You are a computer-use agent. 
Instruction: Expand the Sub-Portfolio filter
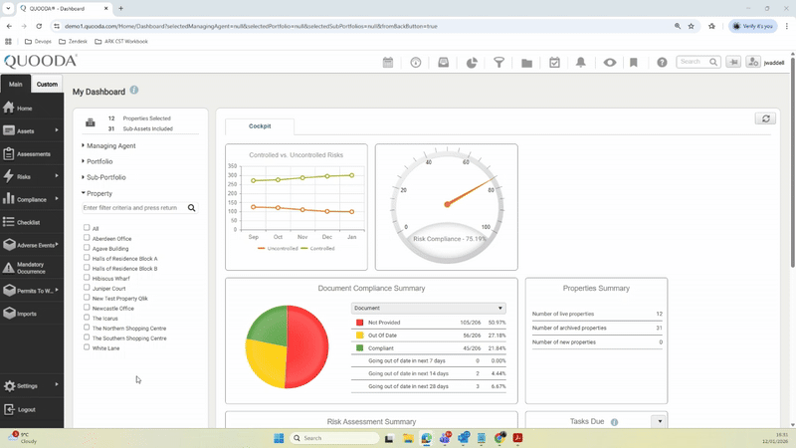tap(103, 177)
